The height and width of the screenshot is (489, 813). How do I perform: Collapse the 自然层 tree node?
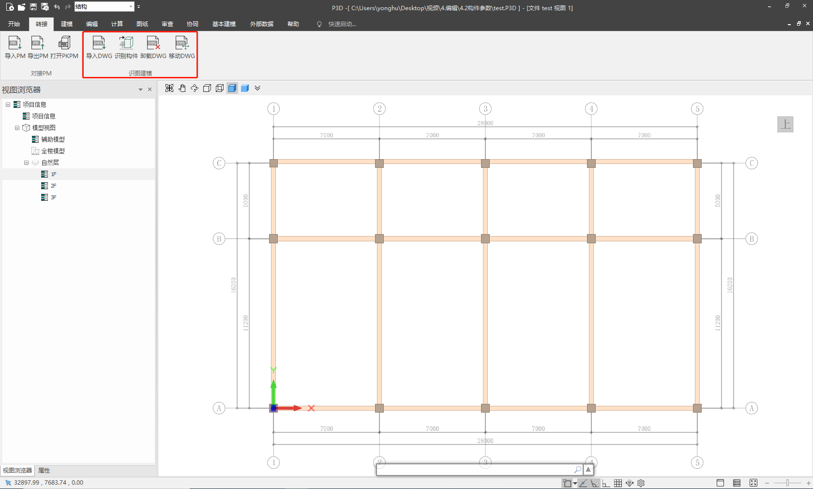27,163
